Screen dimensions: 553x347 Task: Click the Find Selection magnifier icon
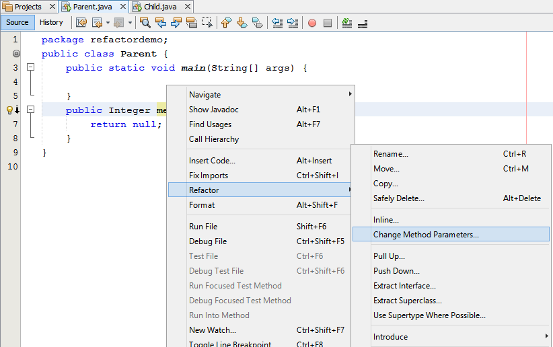[145, 22]
